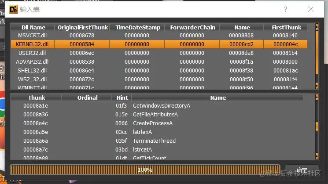
Task: Click functions list scrollbar thumb
Action: pos(317,126)
